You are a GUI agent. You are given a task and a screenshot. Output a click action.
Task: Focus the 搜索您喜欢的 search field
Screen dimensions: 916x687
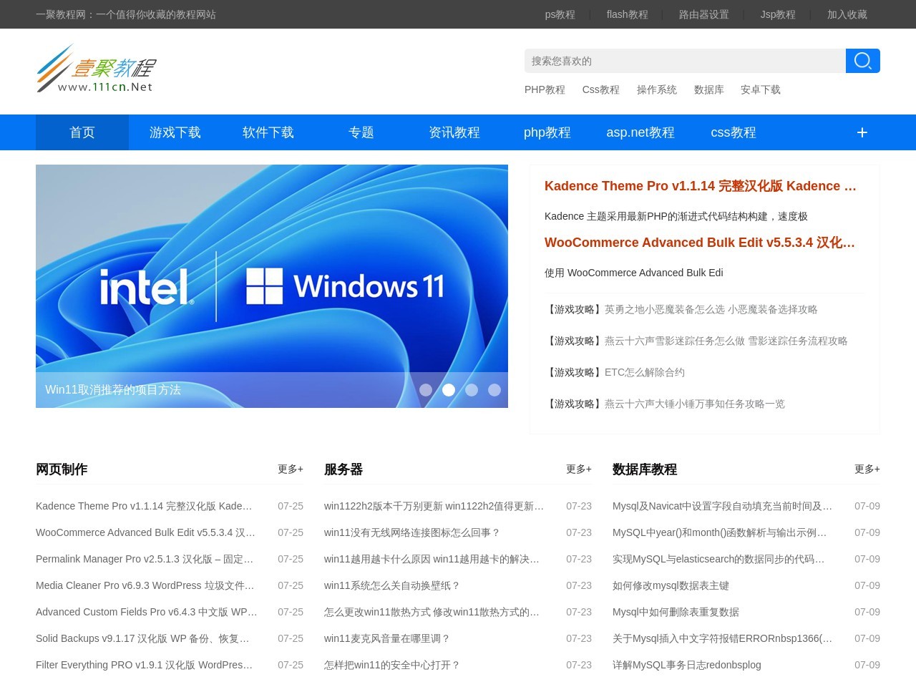click(x=684, y=61)
